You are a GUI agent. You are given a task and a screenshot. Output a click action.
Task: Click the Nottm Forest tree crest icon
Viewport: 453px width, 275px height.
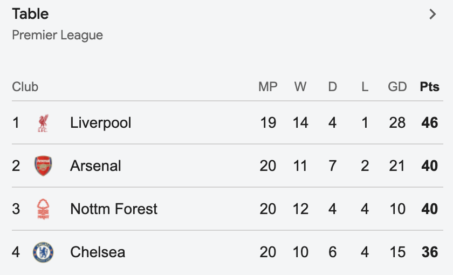click(x=43, y=209)
